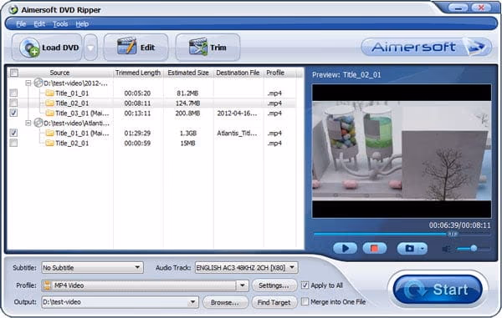The image size is (502, 318).
Task: Click the Preview: Title_02_01 label
Action: pyautogui.click(x=346, y=75)
